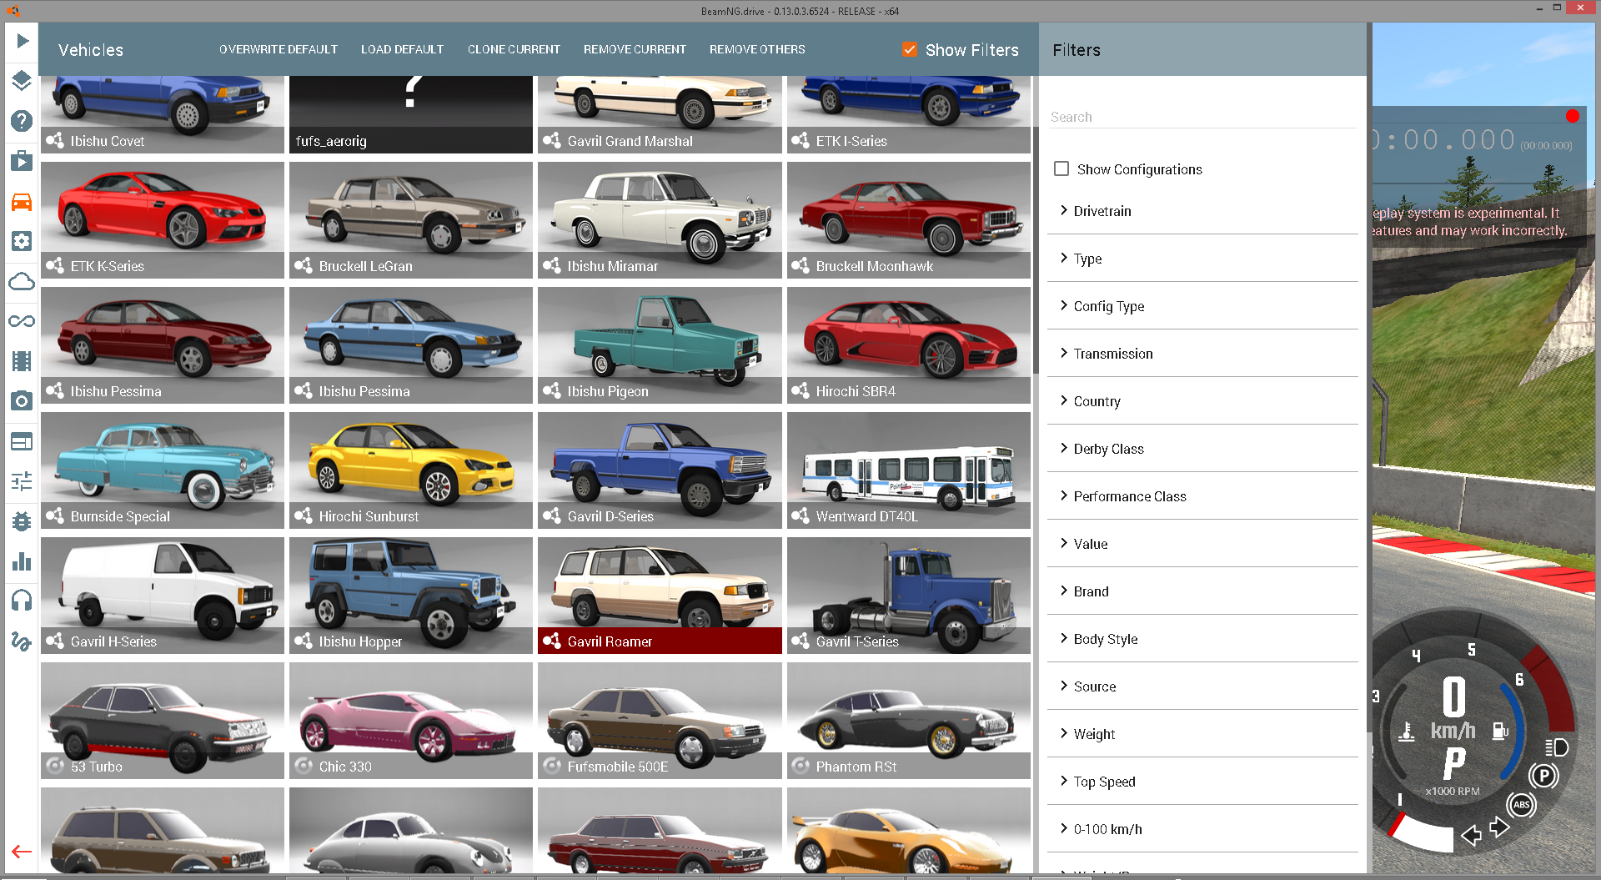Expand the Config Type filter
The image size is (1601, 880).
point(1202,306)
